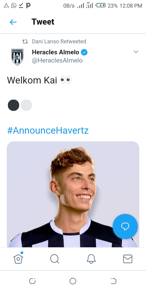Go to the Home tab
The image size is (146, 292).
(18, 259)
